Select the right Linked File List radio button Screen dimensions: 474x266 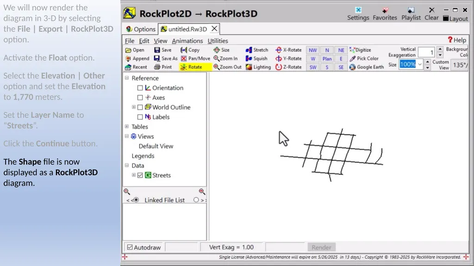196,200
